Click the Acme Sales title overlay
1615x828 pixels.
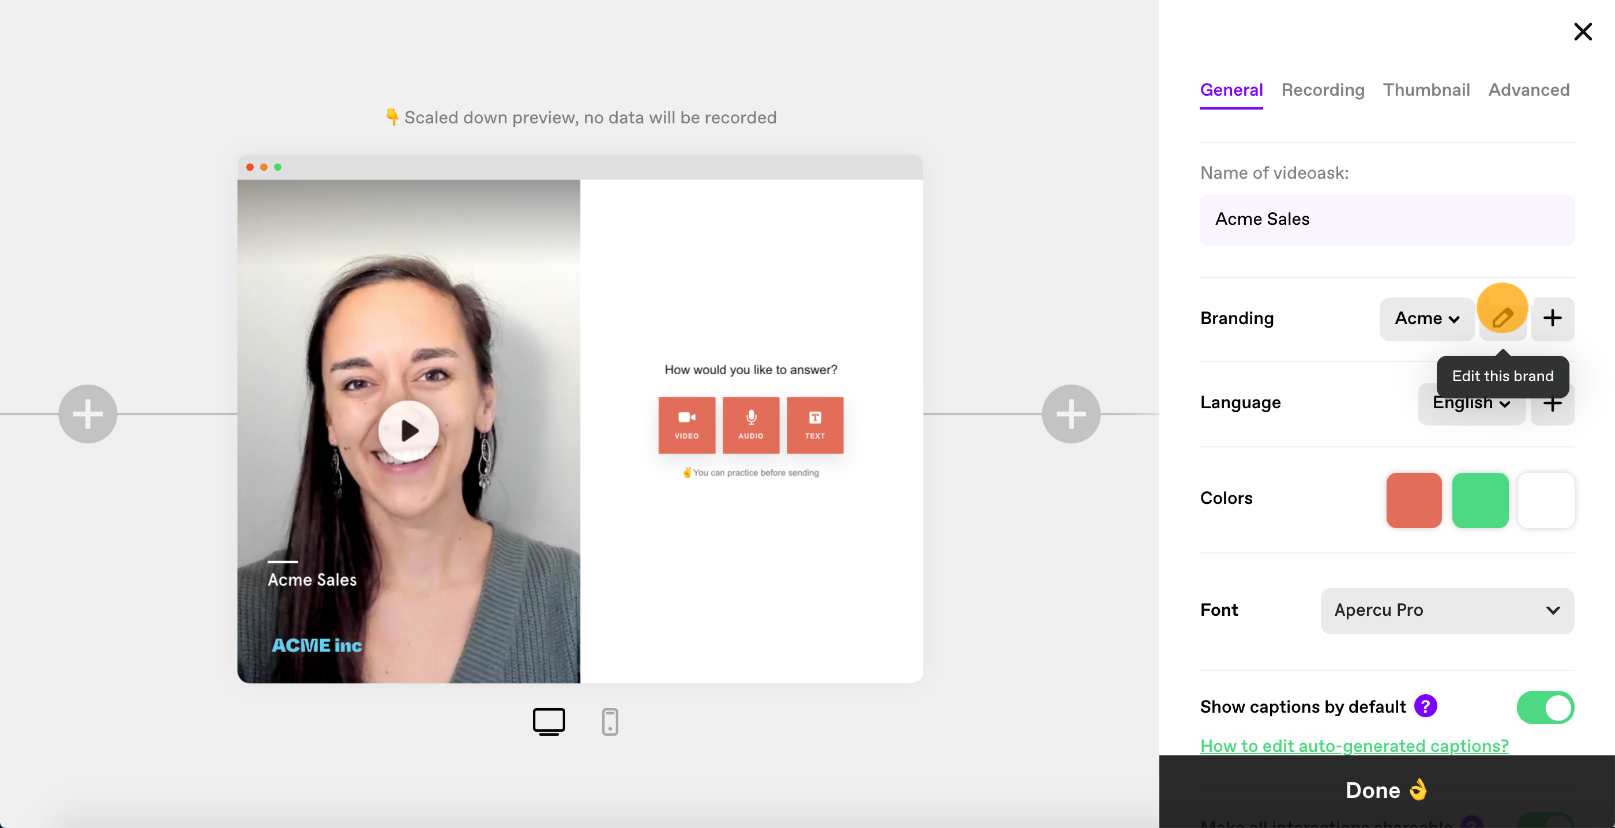pos(311,580)
